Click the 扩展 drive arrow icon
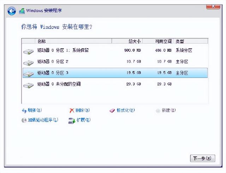Image resolution: width=226 pixels, height=173 pixels. pos(72,120)
